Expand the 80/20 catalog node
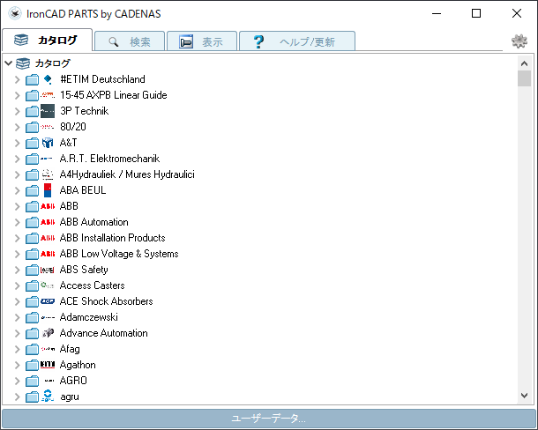Image resolution: width=538 pixels, height=430 pixels. (x=17, y=127)
